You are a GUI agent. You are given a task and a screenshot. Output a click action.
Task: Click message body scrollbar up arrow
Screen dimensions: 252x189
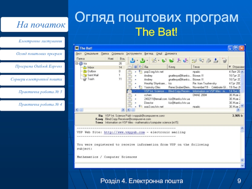(x=242, y=128)
